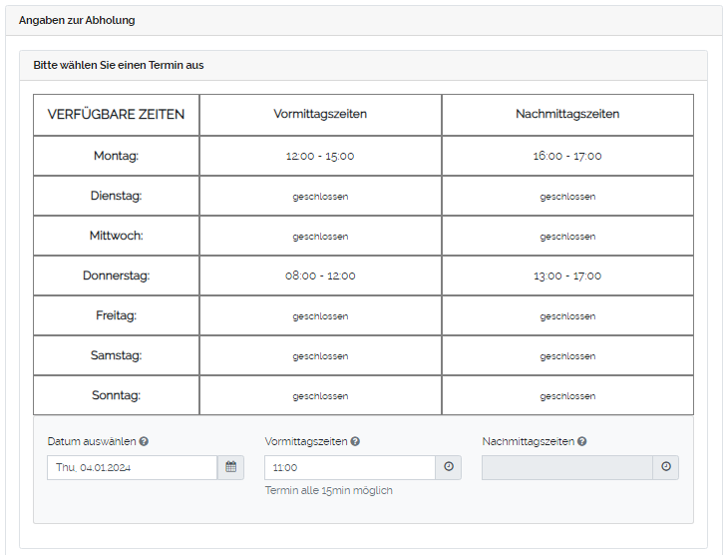Click help icon beside the Nachmittagszeiten field label
The width and height of the screenshot is (727, 555).
(x=582, y=441)
